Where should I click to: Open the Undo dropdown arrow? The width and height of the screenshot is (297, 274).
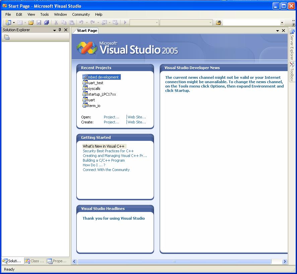(86, 22)
